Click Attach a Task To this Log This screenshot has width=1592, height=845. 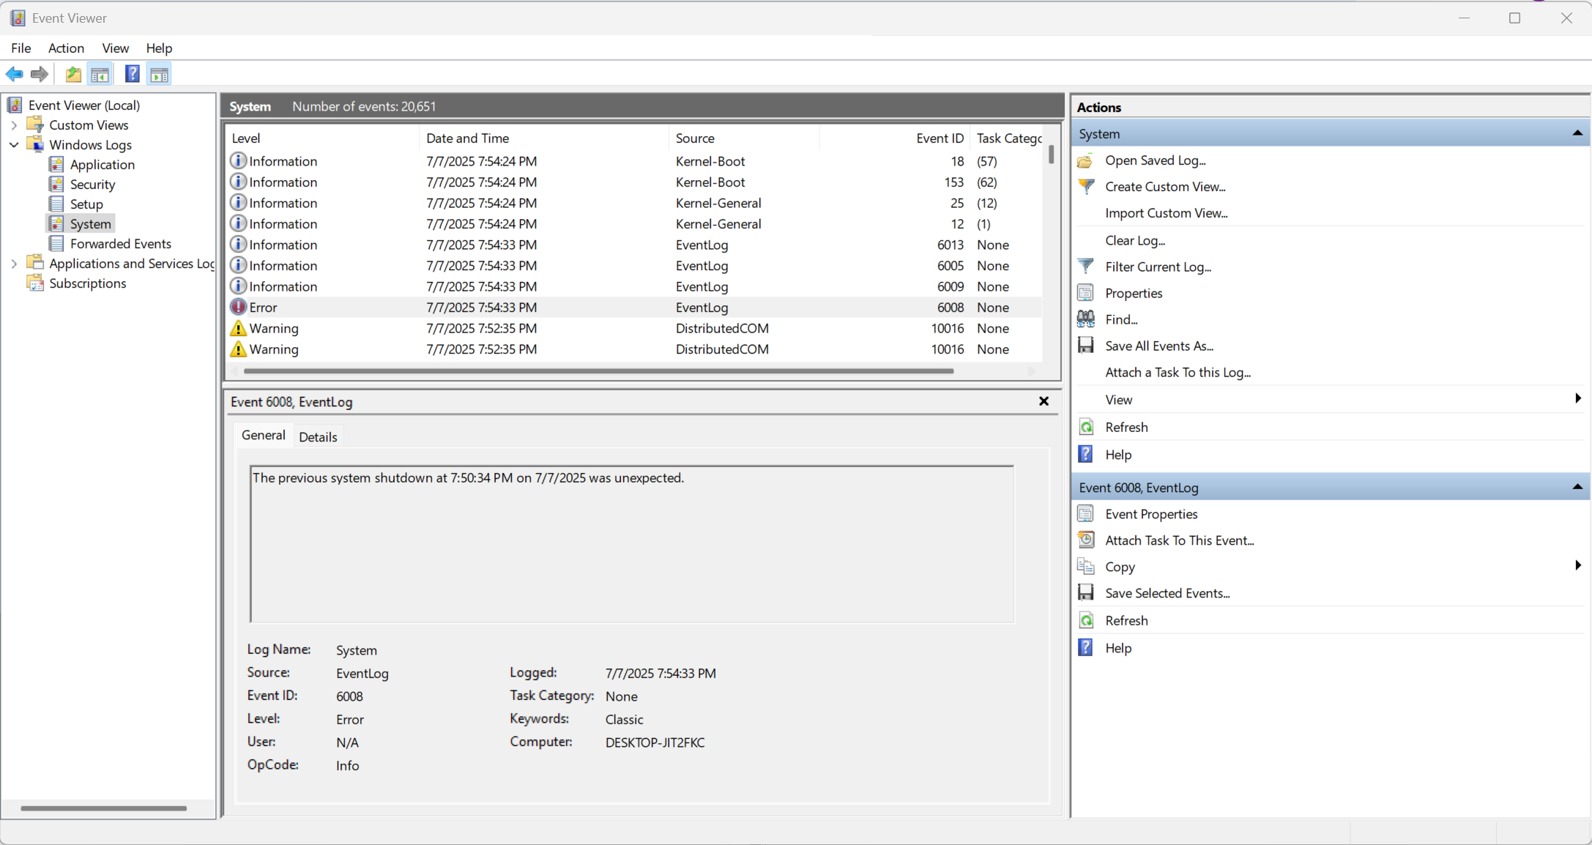click(1178, 372)
